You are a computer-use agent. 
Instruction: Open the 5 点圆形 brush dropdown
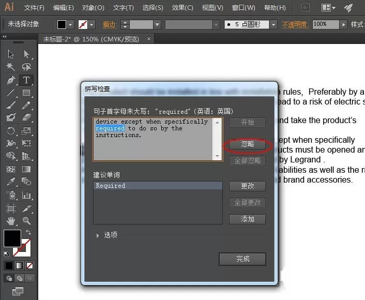(273, 24)
